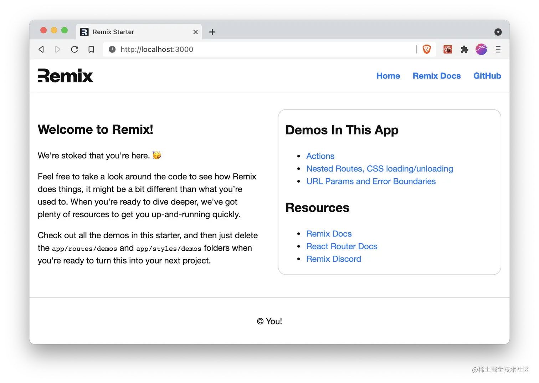The height and width of the screenshot is (383, 539).
Task: Open the GitHub navigation link
Action: pos(487,76)
